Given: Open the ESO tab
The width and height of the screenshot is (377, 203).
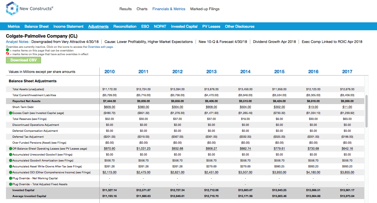Looking at the screenshot, I should point(145,27).
